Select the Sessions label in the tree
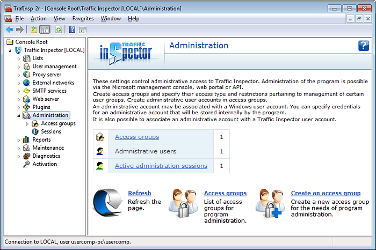 pos(51,131)
